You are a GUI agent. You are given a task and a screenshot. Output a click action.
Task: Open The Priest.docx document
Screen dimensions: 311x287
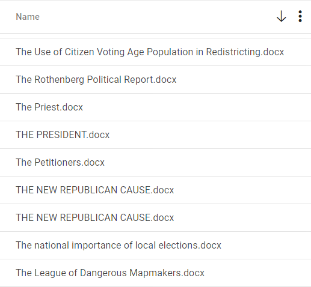49,107
